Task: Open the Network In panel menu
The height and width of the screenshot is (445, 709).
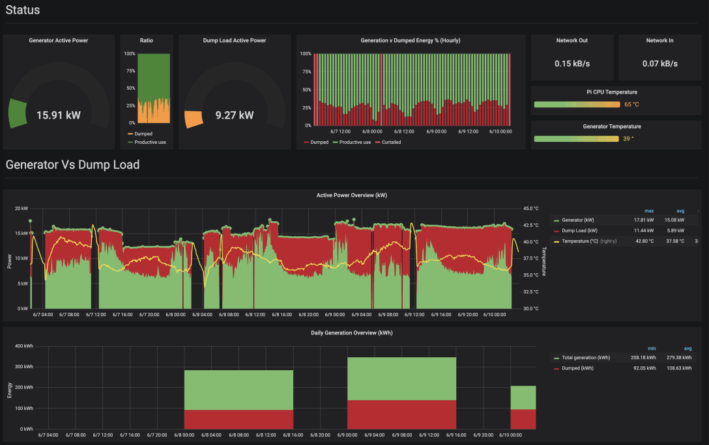Action: (x=659, y=40)
